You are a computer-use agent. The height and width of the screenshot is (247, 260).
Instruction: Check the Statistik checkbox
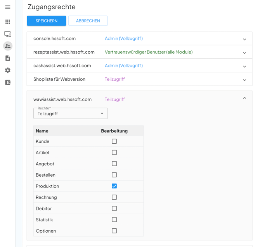(x=114, y=219)
